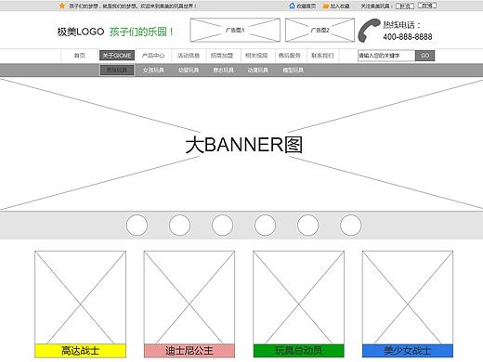Select the third carousel indicator circle
Screen dimensions: 483x362
[x=222, y=226]
